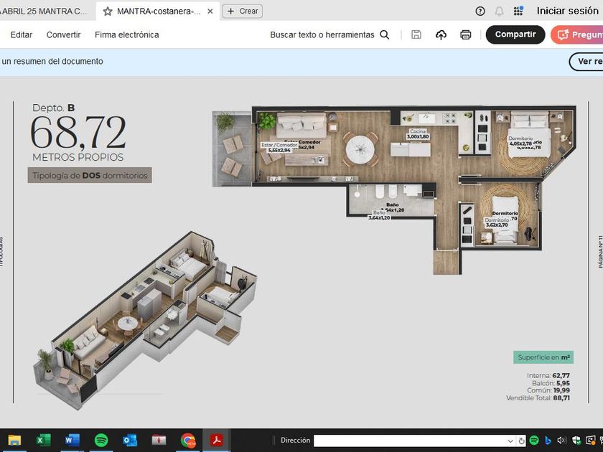Click the save (floppy disk) icon

click(x=416, y=34)
